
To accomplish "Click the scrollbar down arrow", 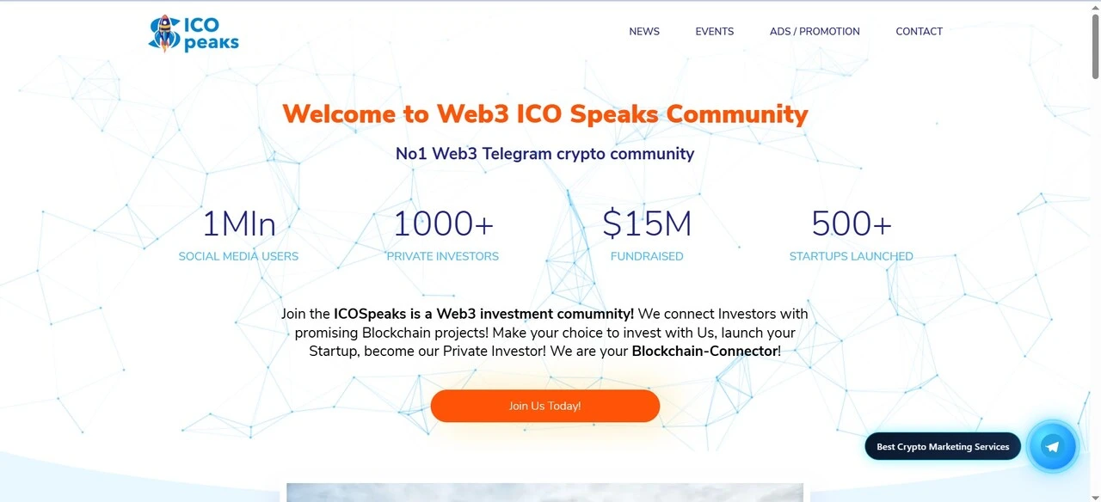I will [1095, 496].
